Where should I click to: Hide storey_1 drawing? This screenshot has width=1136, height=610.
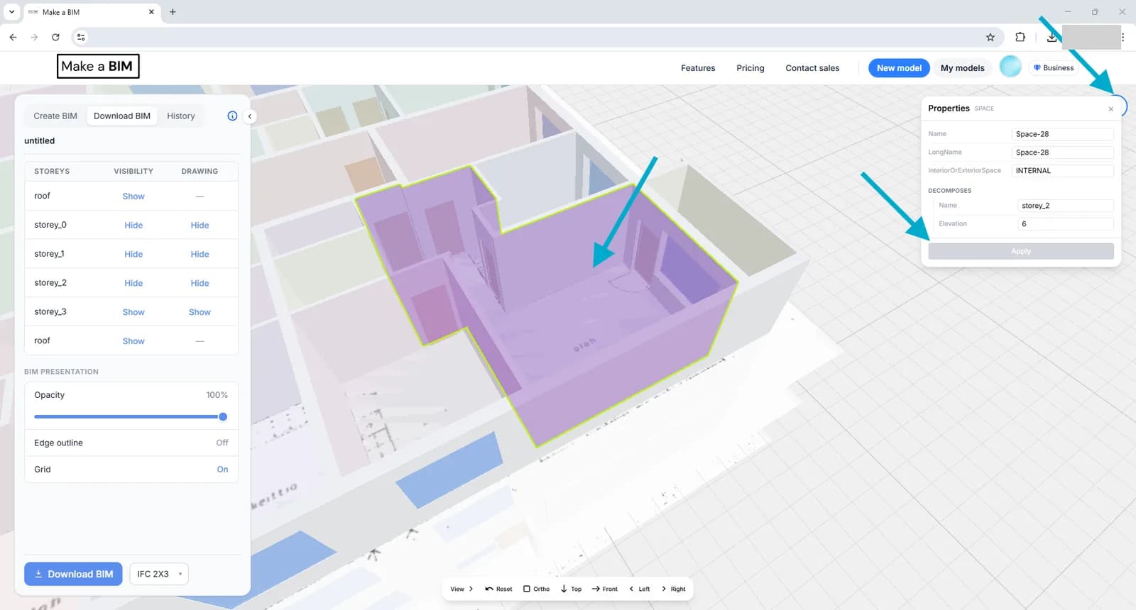[x=200, y=254]
